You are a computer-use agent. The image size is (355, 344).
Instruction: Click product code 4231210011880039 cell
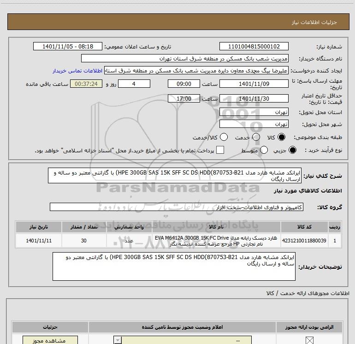pyautogui.click(x=304, y=241)
